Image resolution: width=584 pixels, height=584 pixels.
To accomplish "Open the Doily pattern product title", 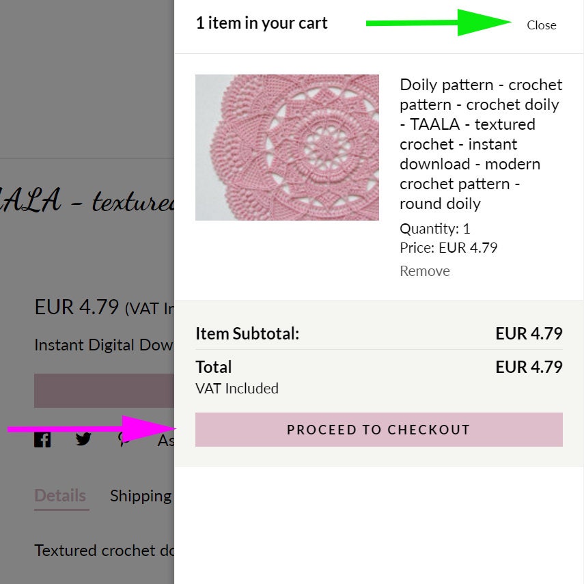I will [481, 144].
